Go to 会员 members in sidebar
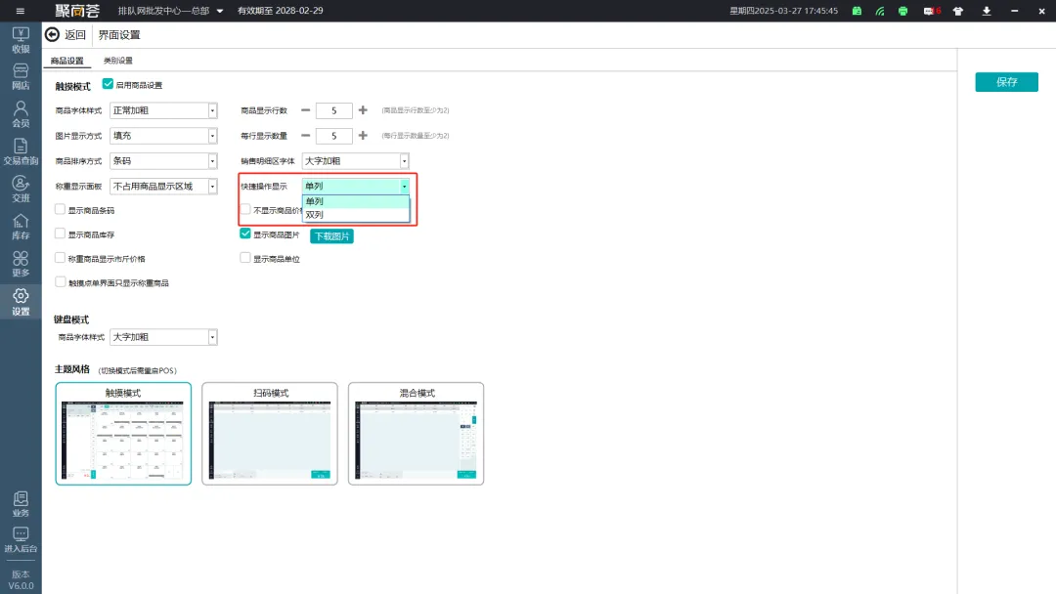This screenshot has width=1056, height=594. 21,113
